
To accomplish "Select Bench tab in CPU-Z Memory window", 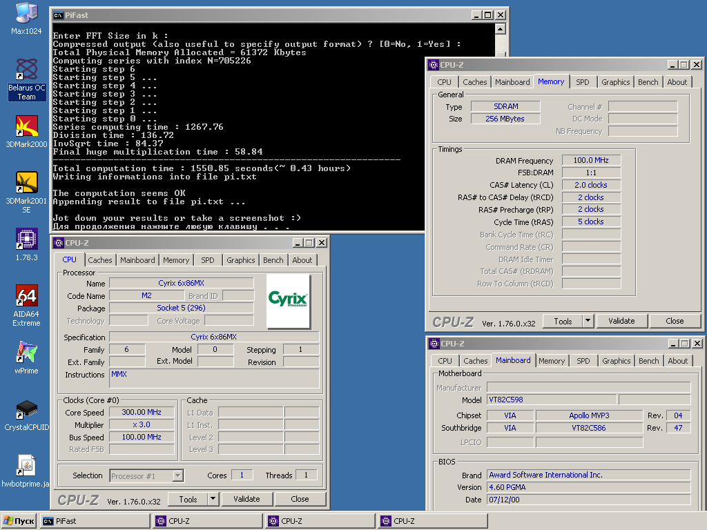I will coord(648,82).
